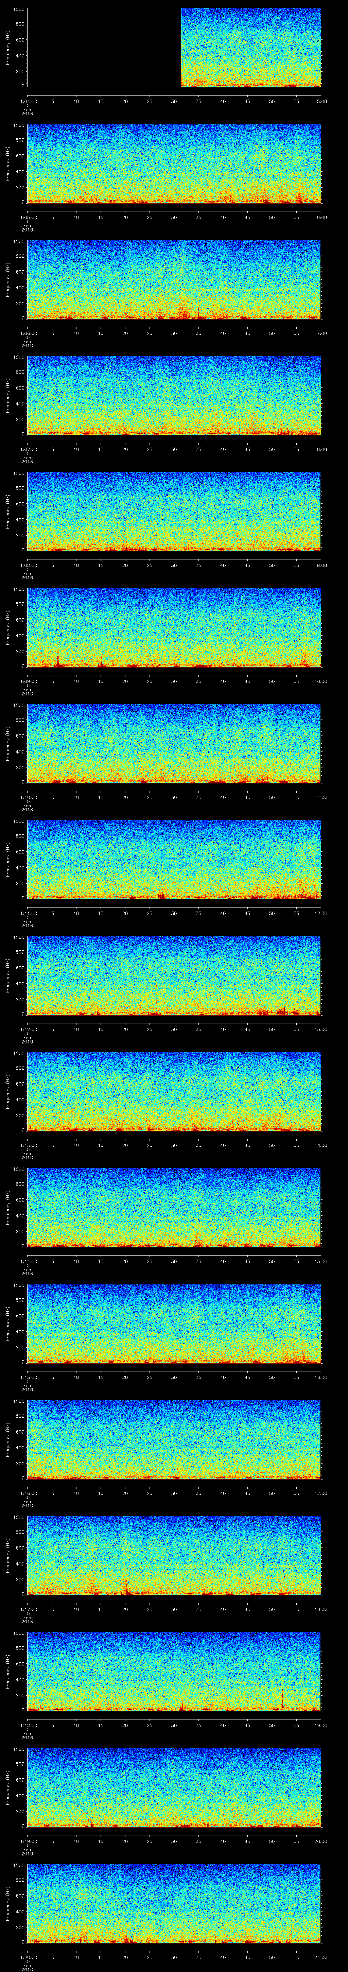Open the spectrogram panel starting at 11:09:00
The width and height of the screenshot is (348, 1972).
[174, 628]
